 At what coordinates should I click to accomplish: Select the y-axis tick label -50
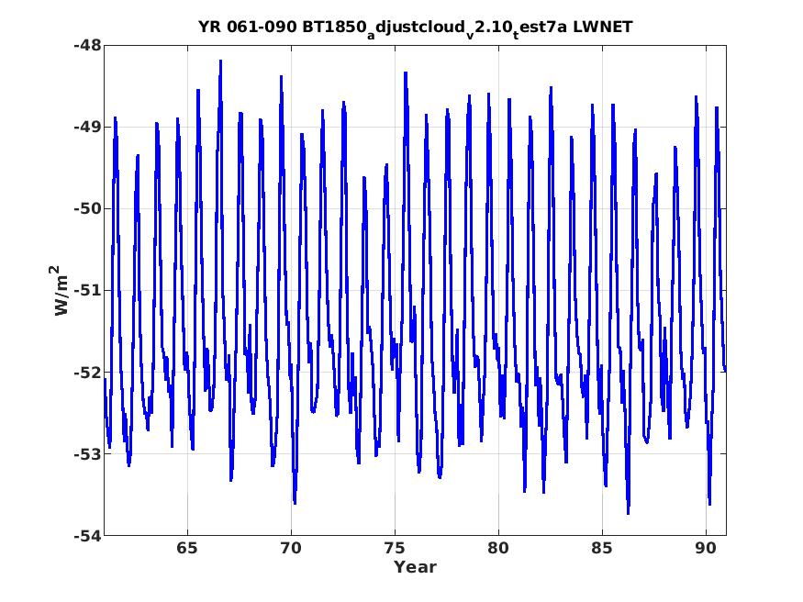click(x=87, y=209)
